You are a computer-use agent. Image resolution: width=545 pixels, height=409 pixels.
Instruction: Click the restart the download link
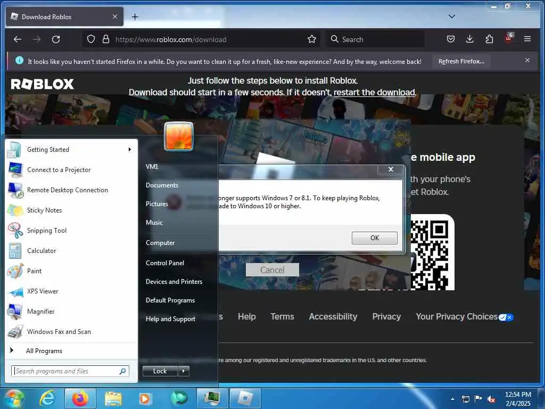click(374, 93)
